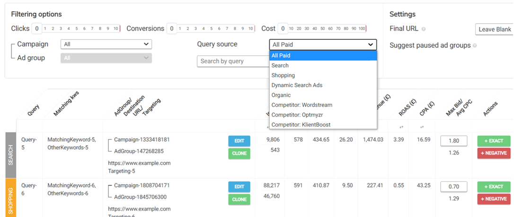Select Organic in the dropdown list
The height and width of the screenshot is (217, 514).
pos(281,95)
